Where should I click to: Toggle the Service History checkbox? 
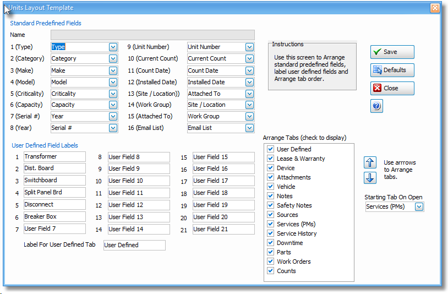point(270,233)
